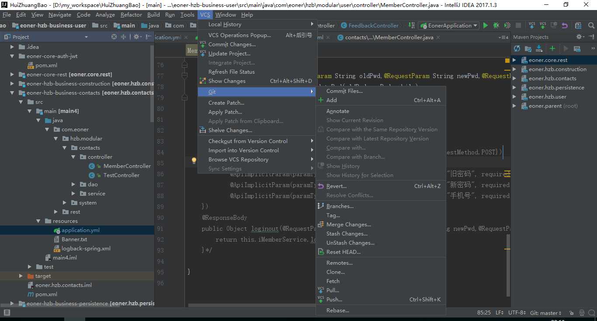Click the purple Revert arrow in toolbar

(564, 26)
